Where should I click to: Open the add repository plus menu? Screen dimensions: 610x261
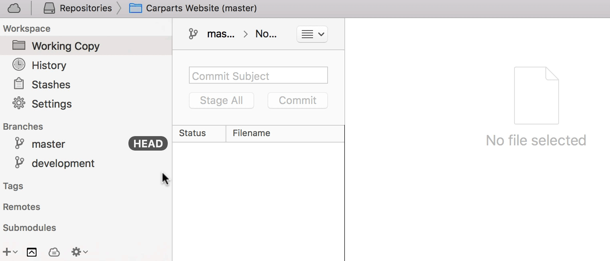[x=10, y=252]
